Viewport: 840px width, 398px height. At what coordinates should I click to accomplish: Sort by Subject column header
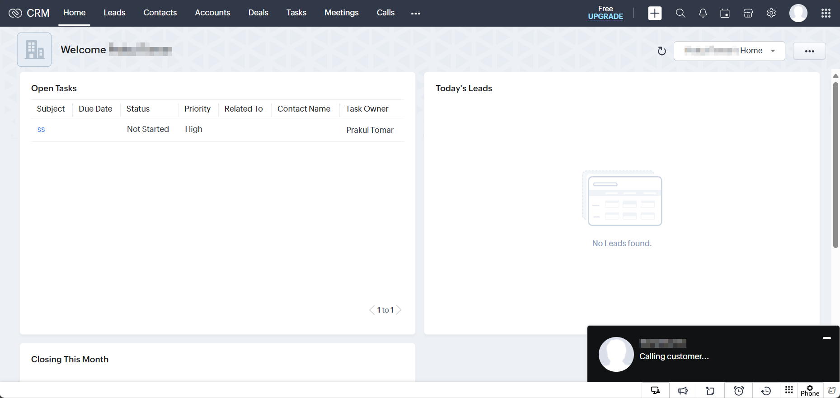[x=51, y=109]
